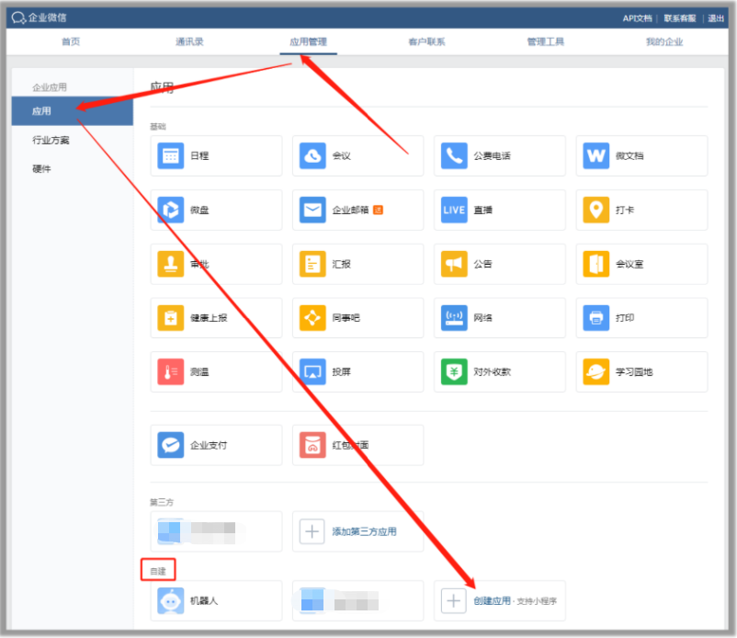Click the 公费电话 phone icon
The image size is (737, 638).
pos(454,155)
